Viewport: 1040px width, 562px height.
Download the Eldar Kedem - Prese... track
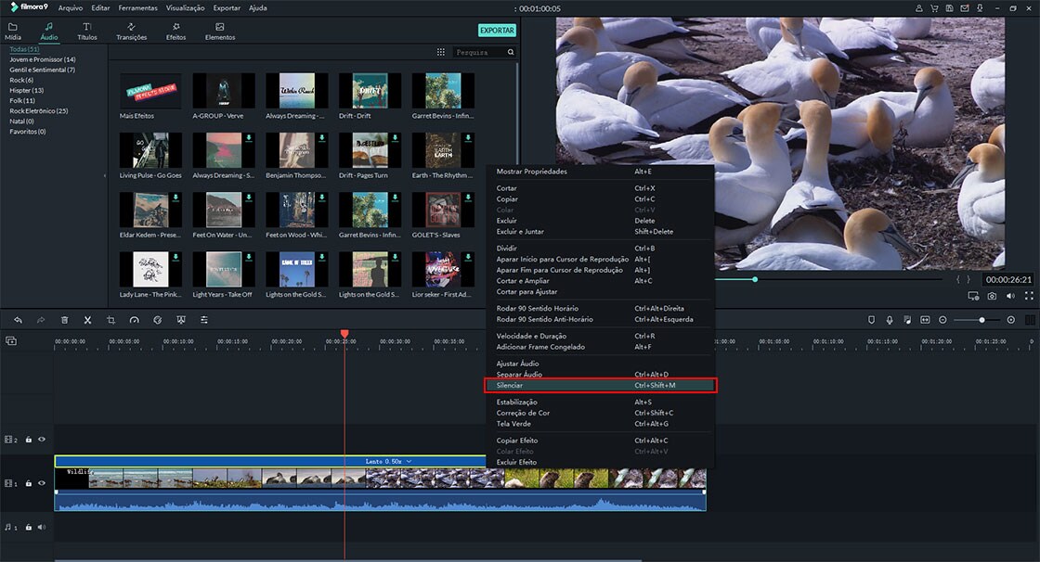(175, 198)
